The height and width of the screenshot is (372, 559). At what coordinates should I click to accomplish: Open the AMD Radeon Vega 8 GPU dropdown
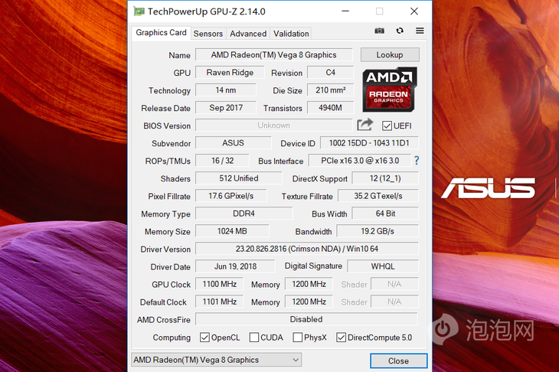pos(217,360)
